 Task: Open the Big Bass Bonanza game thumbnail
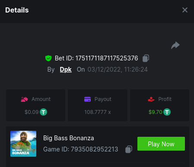[x=23, y=144]
